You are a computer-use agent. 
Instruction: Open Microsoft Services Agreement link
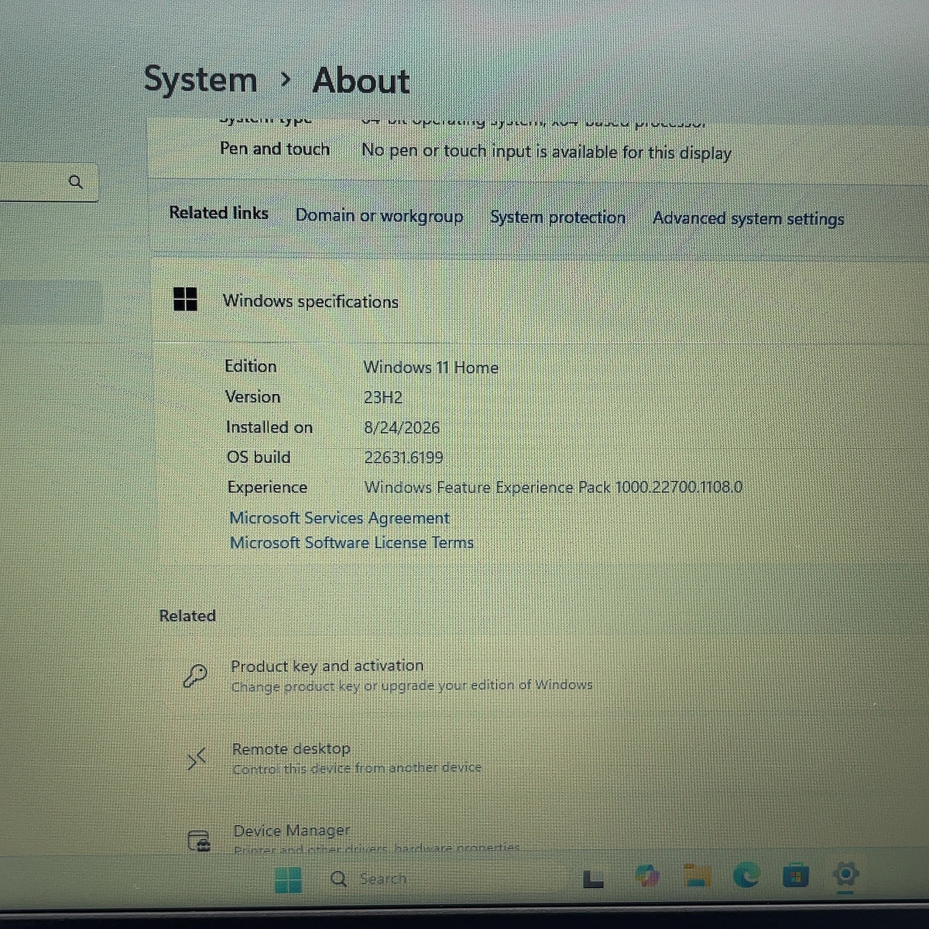pos(339,518)
